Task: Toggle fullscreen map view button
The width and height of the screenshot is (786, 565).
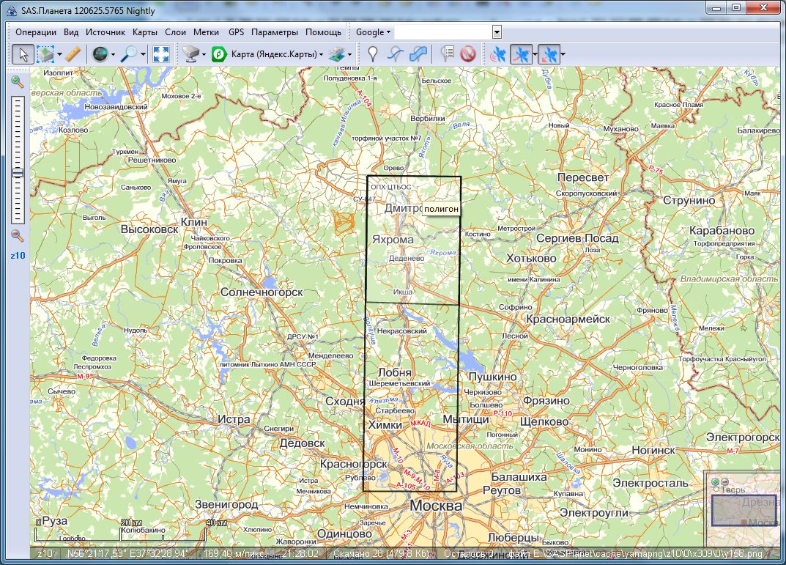Action: (x=161, y=54)
